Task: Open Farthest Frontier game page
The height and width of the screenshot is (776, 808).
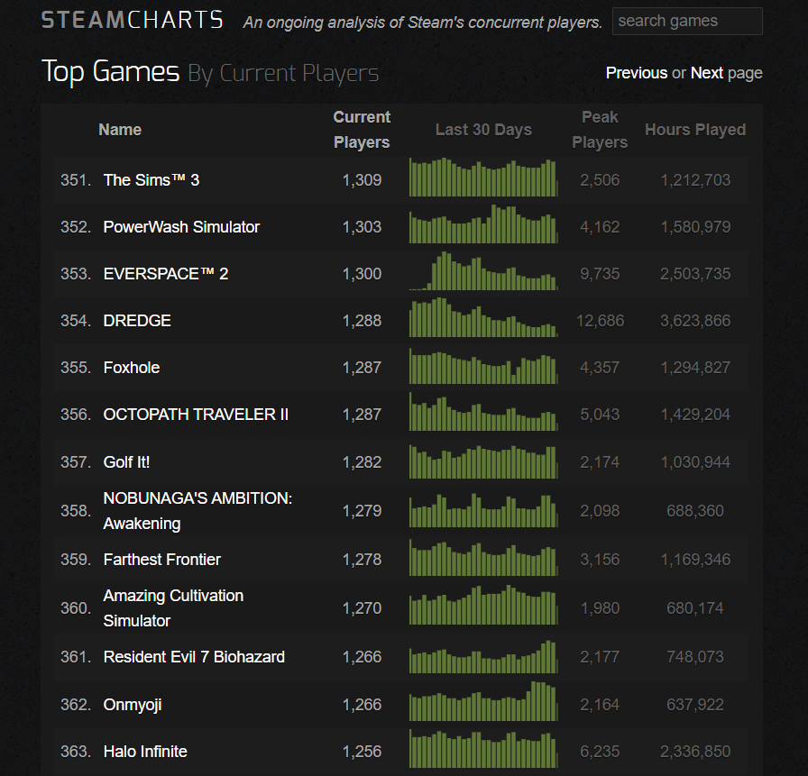Action: (161, 559)
